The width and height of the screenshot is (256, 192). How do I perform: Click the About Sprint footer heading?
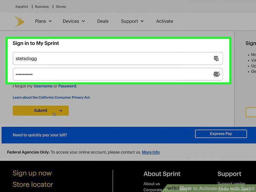(x=162, y=174)
